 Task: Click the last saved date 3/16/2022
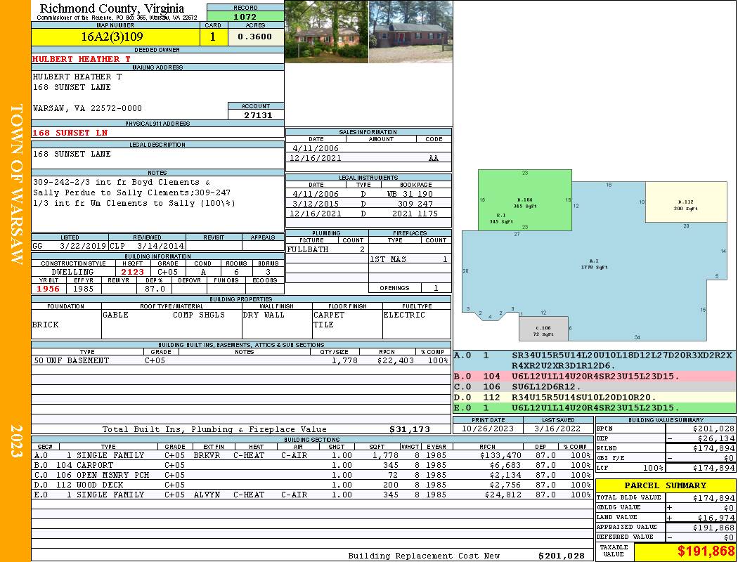557,429
